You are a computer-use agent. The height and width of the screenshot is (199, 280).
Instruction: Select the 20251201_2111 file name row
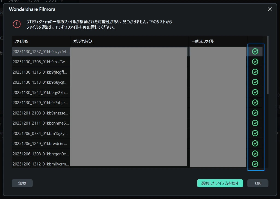tap(41, 123)
